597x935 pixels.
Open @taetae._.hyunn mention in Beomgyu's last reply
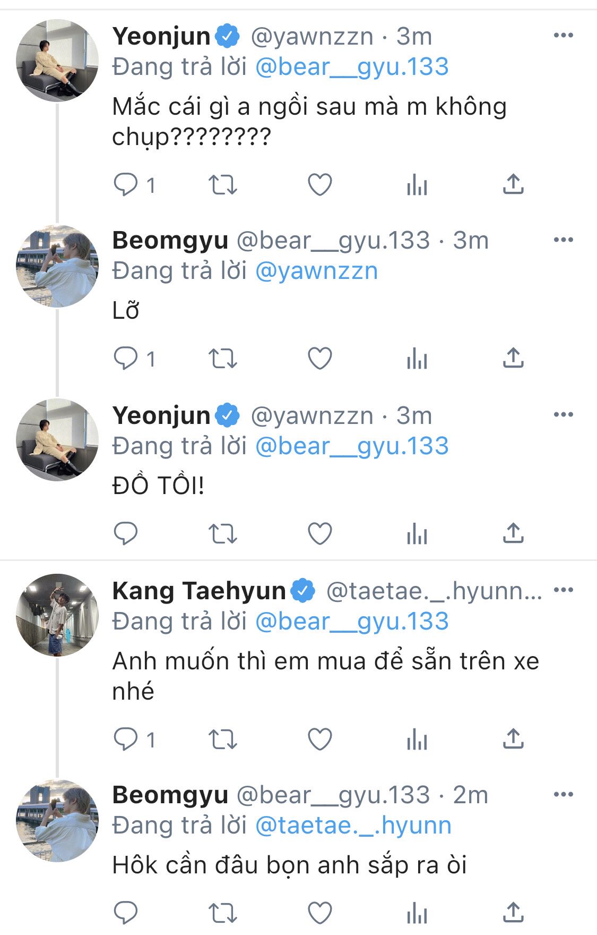[353, 826]
